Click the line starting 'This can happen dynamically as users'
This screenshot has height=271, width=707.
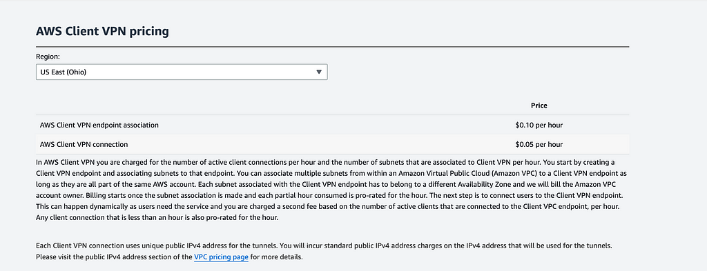click(x=329, y=208)
